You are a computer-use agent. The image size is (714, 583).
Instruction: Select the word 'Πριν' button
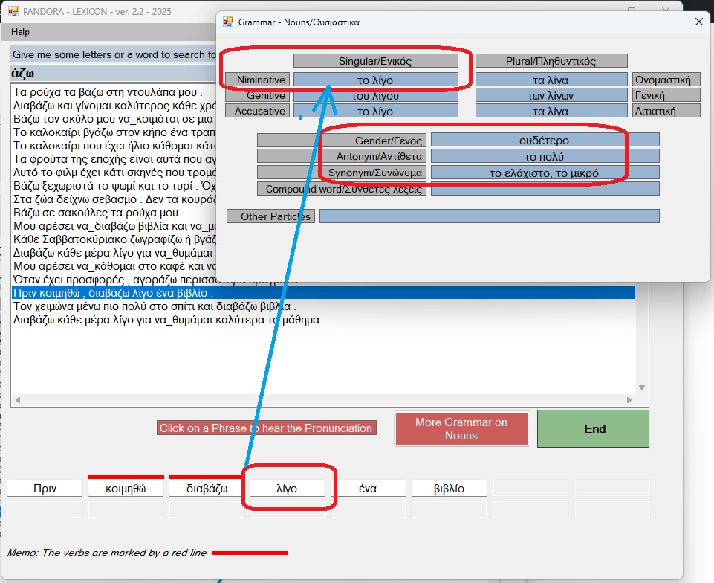point(45,489)
